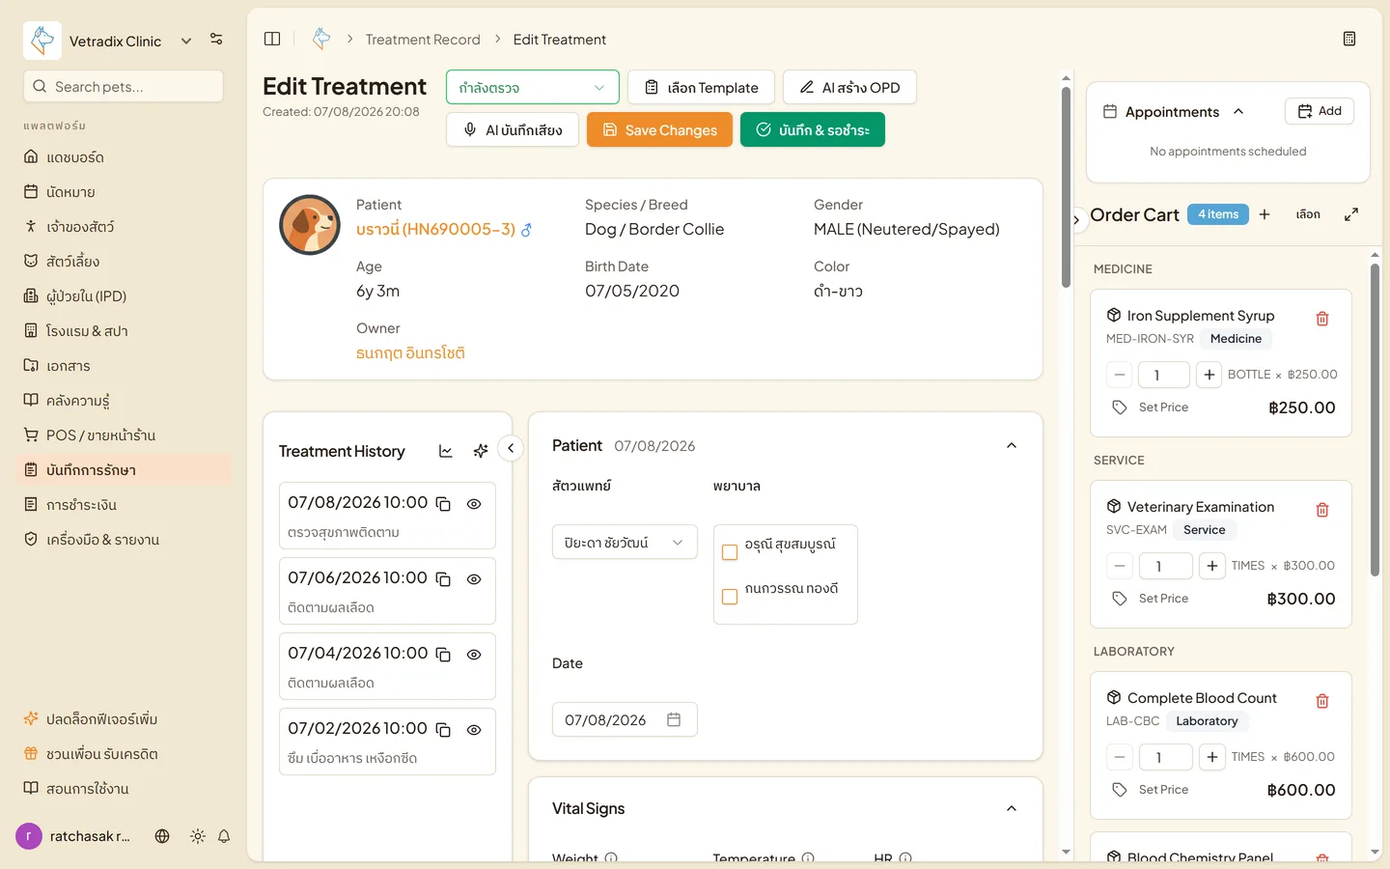Copy the 07/02/2026 10:00 treatment record
1390x869 pixels.
click(443, 730)
